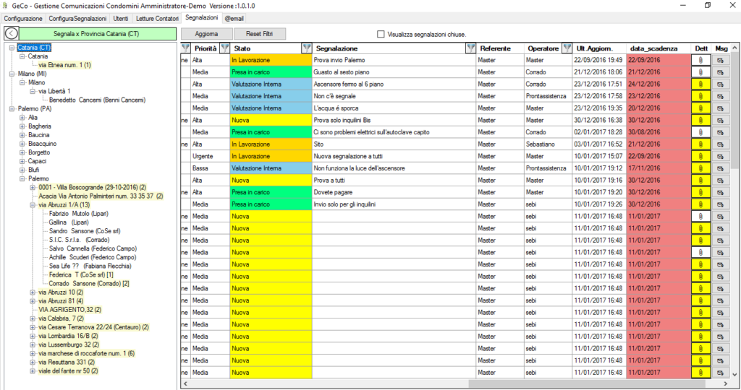The image size is (741, 390).
Task: Collapse the Catania (CT) tree node
Action: (x=12, y=48)
